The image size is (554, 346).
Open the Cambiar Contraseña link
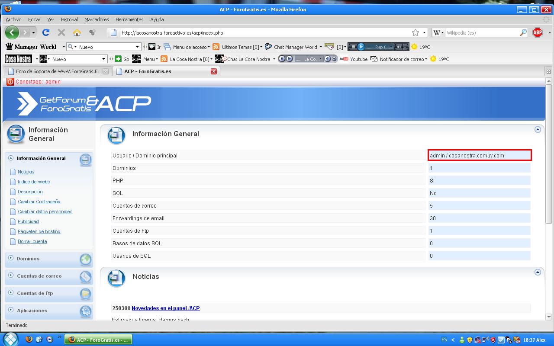39,202
